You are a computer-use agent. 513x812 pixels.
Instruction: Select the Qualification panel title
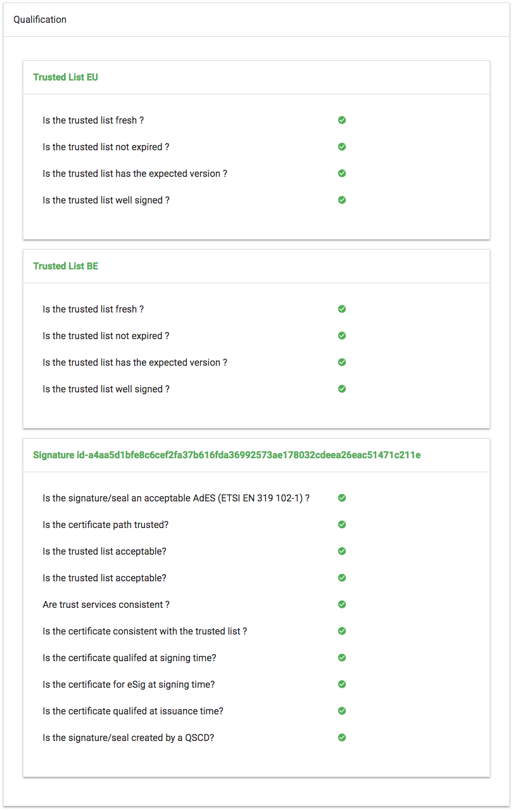[x=40, y=20]
